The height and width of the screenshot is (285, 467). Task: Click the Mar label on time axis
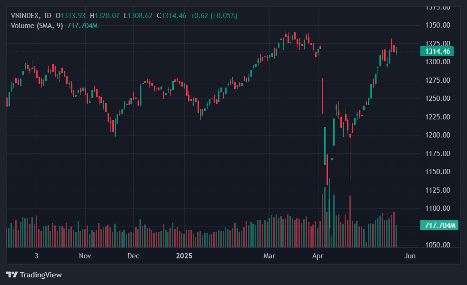269,256
